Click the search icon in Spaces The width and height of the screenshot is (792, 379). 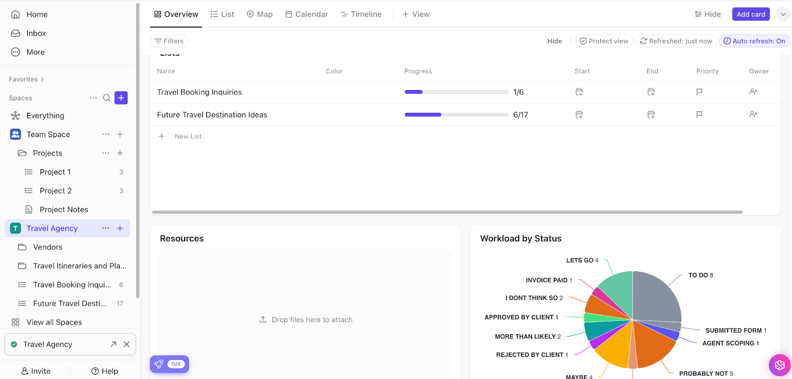pos(106,98)
